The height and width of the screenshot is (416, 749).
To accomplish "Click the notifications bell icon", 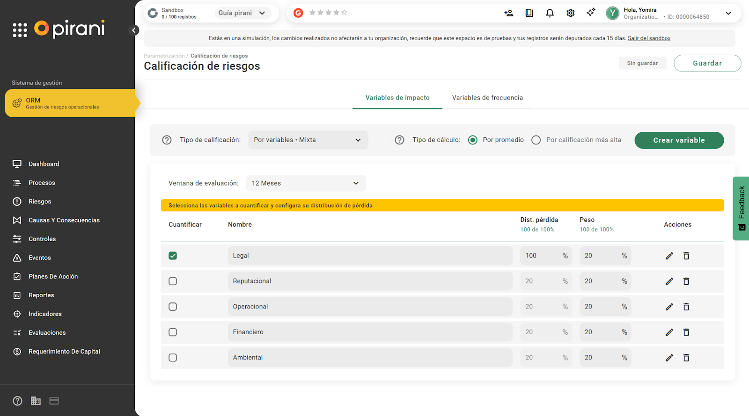I will coord(550,13).
